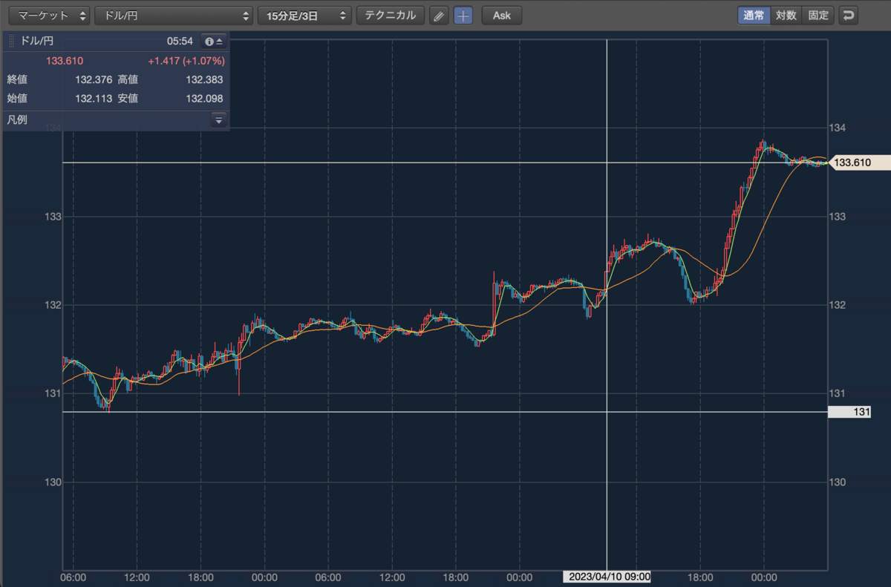The width and height of the screenshot is (891, 587).
Task: Select the 通常 scale mode
Action: pyautogui.click(x=754, y=16)
